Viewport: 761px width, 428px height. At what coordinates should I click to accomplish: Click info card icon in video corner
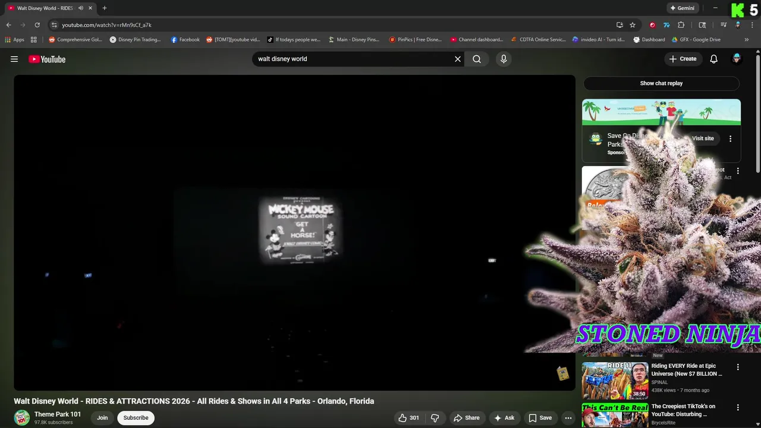click(562, 373)
